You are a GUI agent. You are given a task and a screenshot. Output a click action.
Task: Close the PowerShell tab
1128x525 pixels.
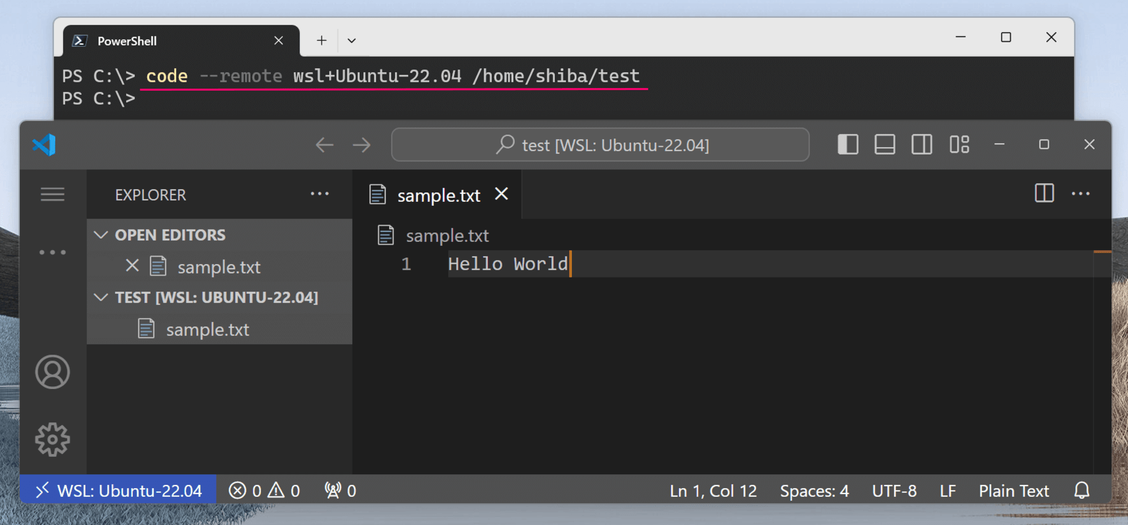tap(279, 41)
